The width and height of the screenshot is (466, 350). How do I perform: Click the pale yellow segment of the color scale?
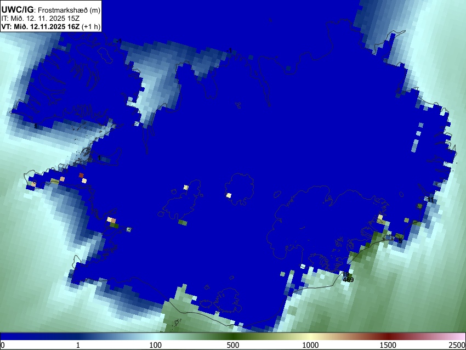click(x=310, y=336)
